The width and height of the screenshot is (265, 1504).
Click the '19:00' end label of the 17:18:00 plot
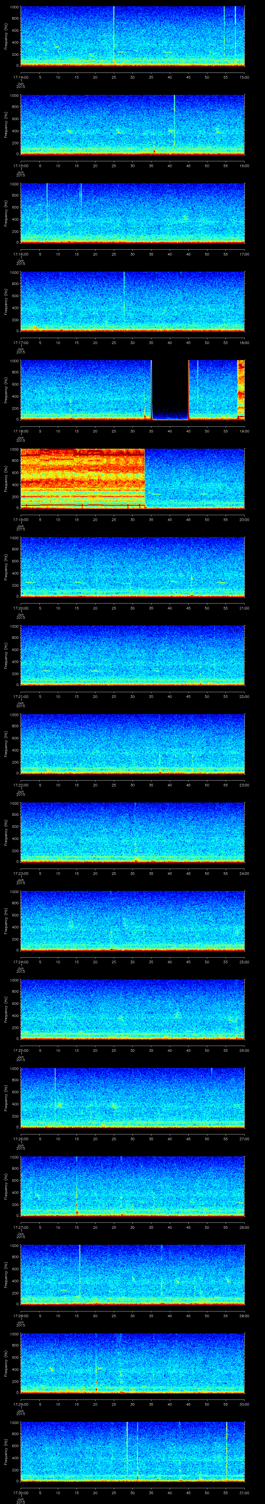pyautogui.click(x=244, y=431)
